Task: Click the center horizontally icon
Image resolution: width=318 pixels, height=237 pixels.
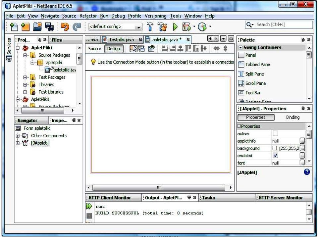Action: coord(180,49)
